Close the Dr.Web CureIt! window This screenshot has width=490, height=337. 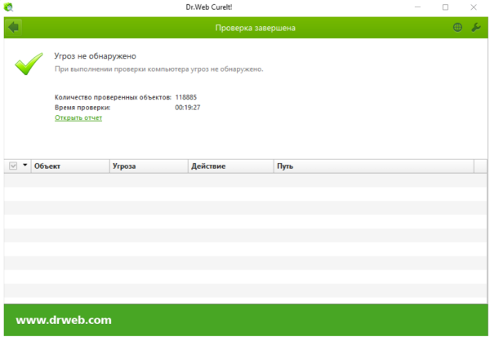coord(474,7)
